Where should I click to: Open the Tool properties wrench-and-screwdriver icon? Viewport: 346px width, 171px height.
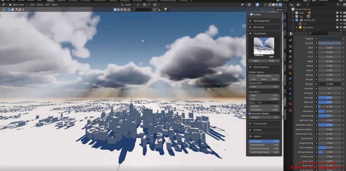(290, 40)
